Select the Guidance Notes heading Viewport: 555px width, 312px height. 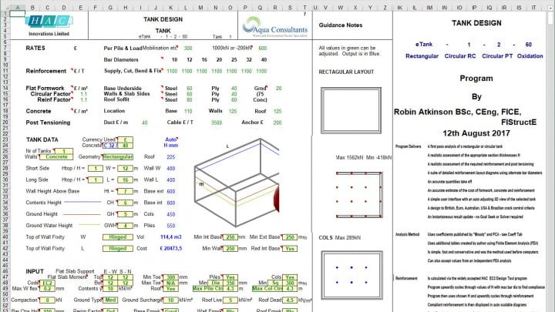tap(341, 25)
